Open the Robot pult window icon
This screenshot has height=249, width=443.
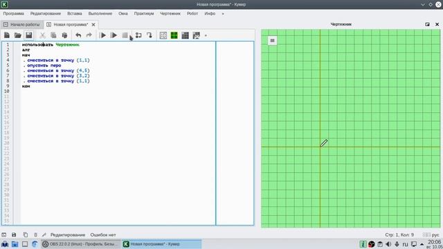tap(196, 35)
